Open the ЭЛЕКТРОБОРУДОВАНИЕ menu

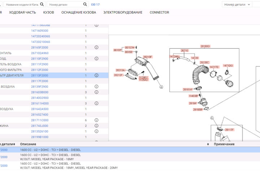[x=123, y=12]
